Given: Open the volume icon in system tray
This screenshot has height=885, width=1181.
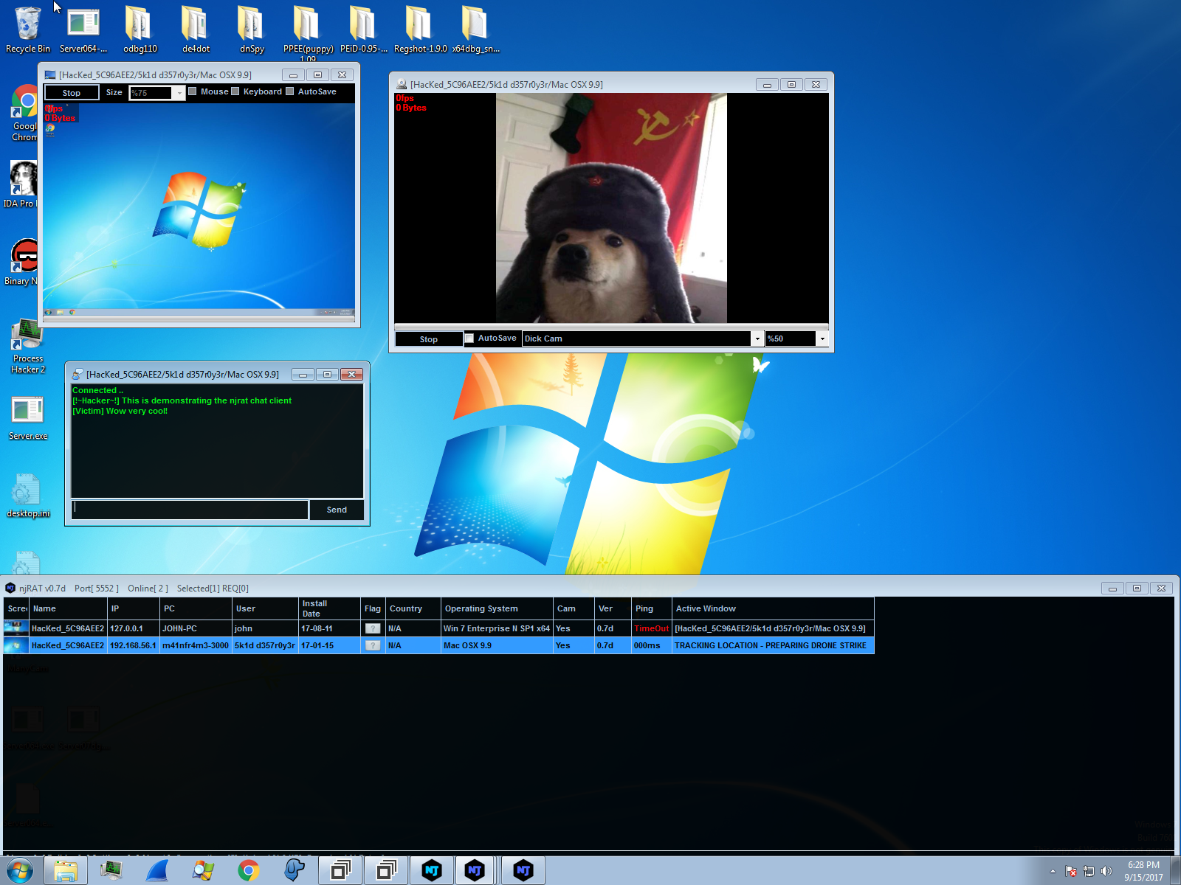Looking at the screenshot, I should tap(1106, 871).
